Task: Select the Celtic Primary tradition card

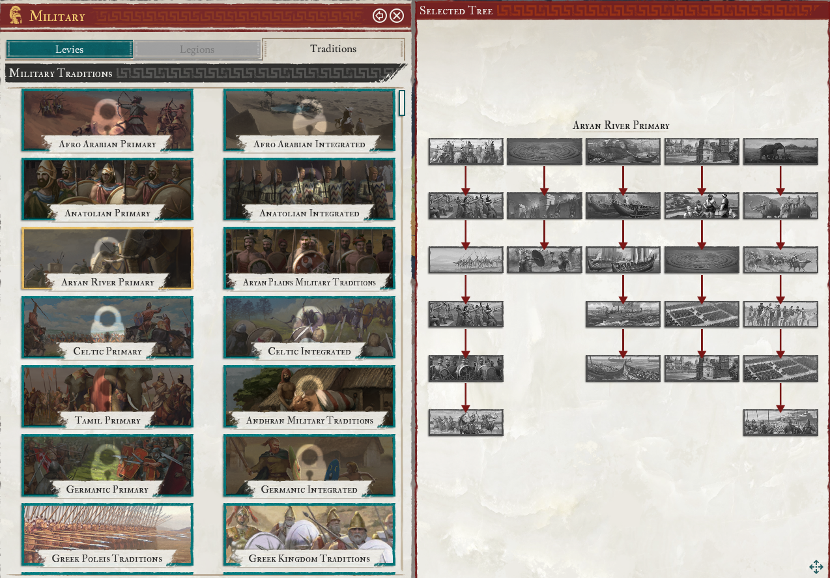Action: click(107, 328)
